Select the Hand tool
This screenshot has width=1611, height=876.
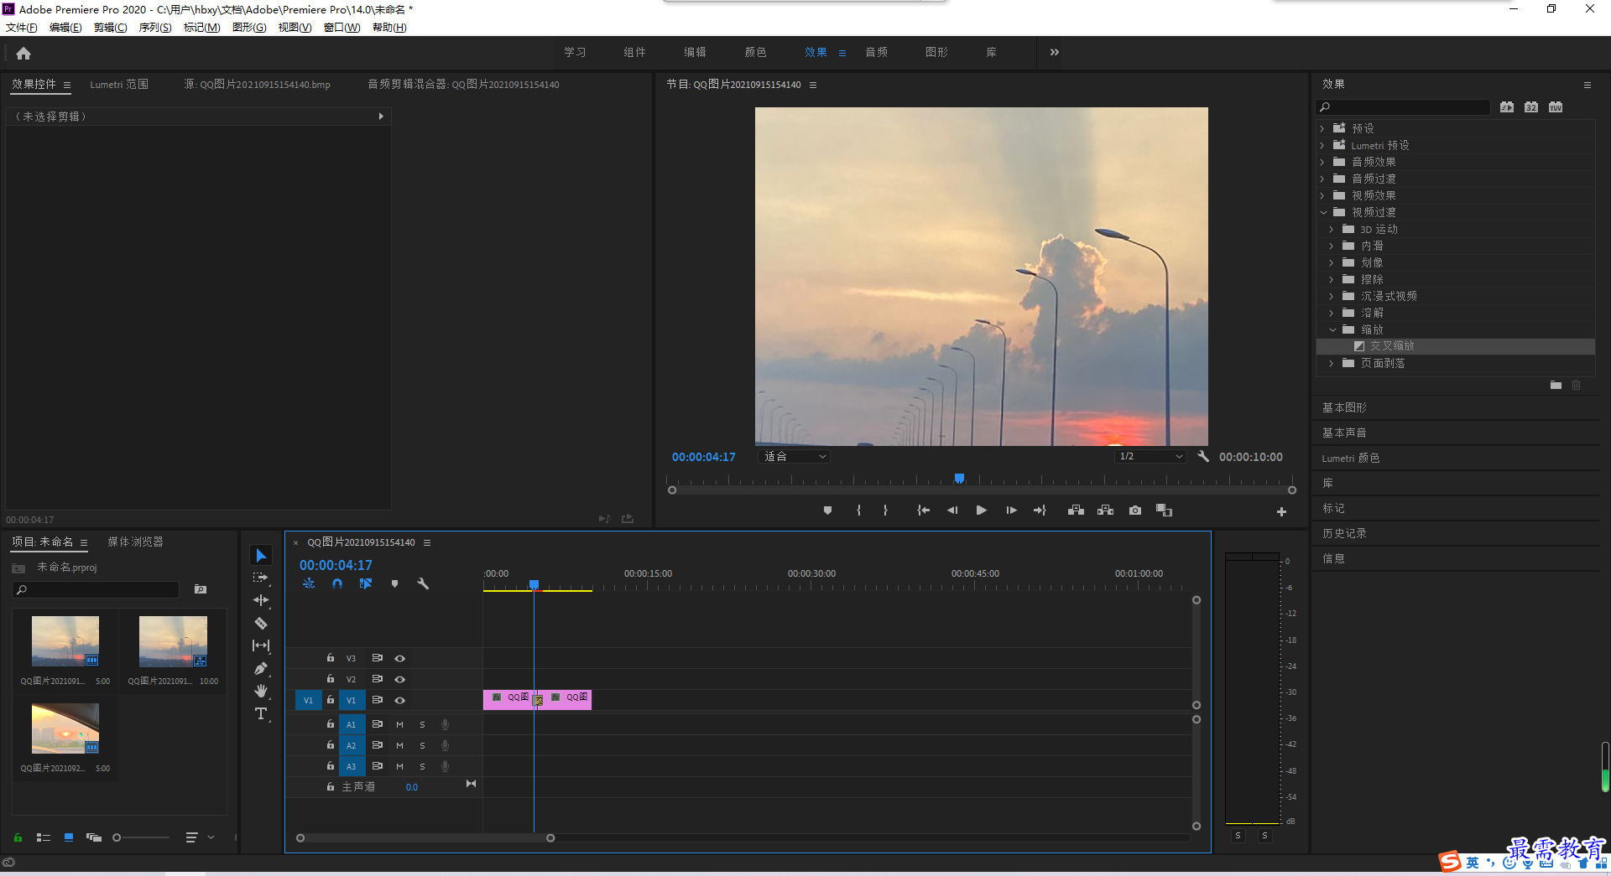pos(261,691)
